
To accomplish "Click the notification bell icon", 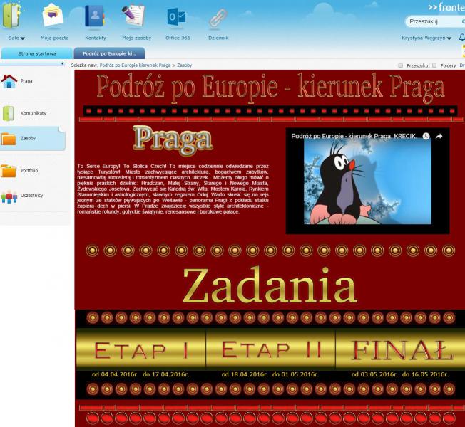I will pos(462,37).
